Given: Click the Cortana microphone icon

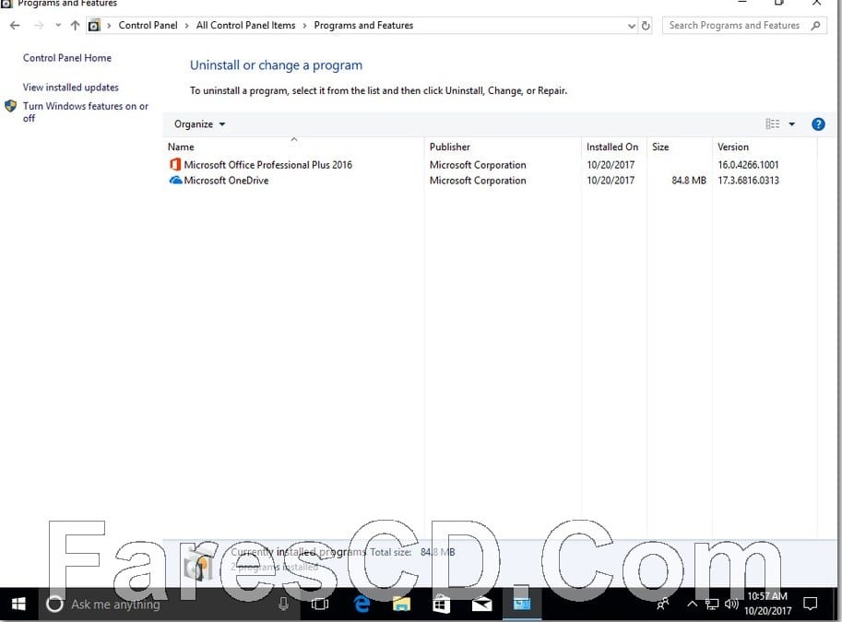Looking at the screenshot, I should click(x=283, y=604).
